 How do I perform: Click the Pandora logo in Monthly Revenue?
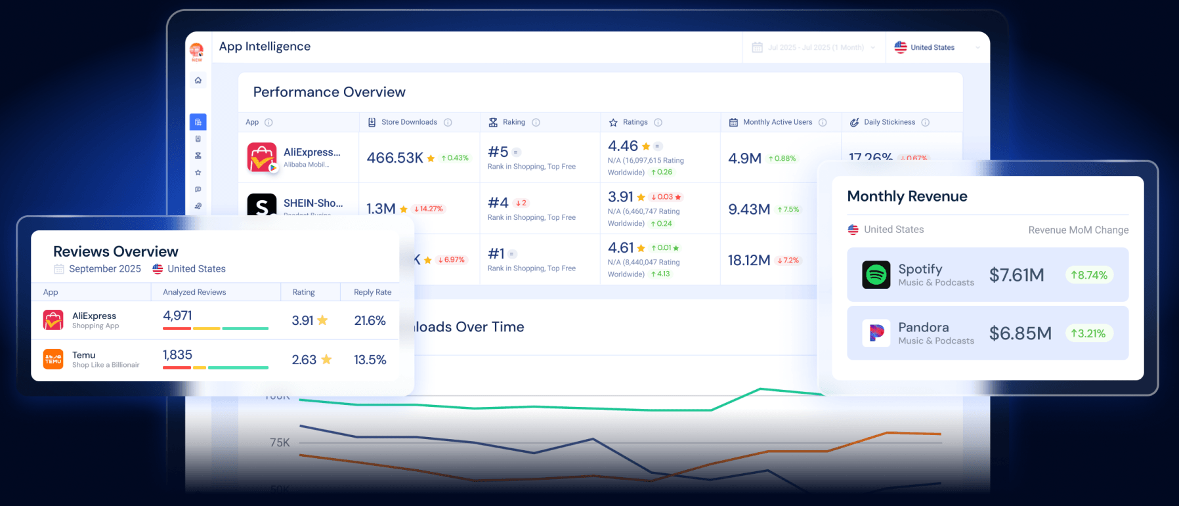(x=876, y=333)
